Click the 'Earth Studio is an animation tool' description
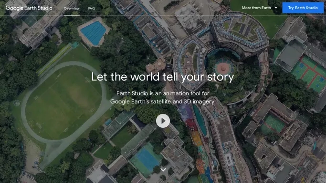Image resolution: width=326 pixels, height=183 pixels. click(163, 97)
